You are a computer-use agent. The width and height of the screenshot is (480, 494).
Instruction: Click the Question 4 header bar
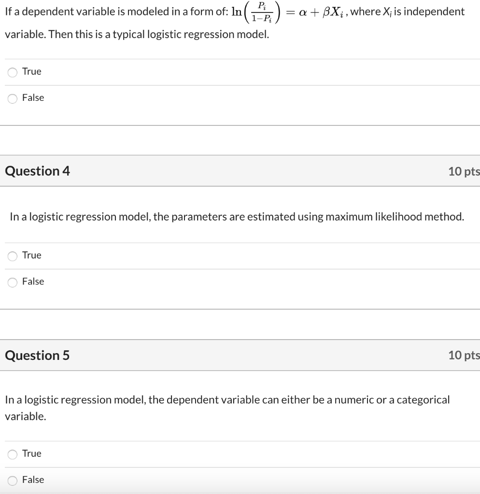[240, 171]
